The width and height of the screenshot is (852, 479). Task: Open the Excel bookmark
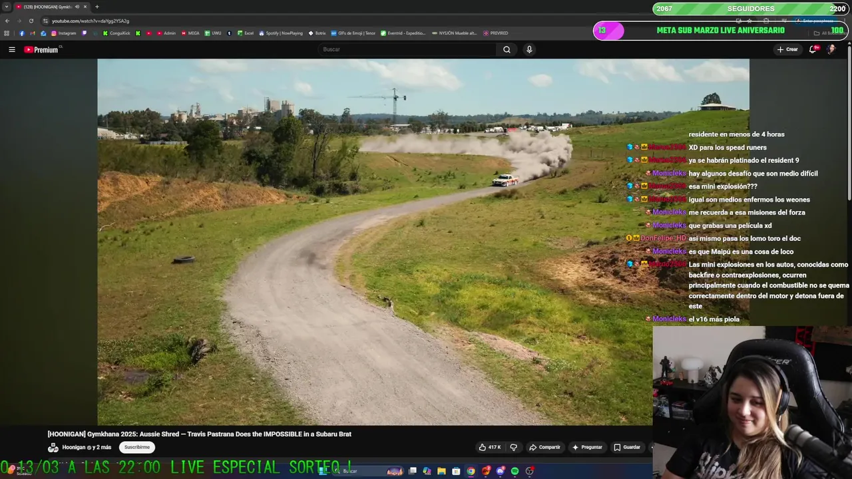point(244,33)
